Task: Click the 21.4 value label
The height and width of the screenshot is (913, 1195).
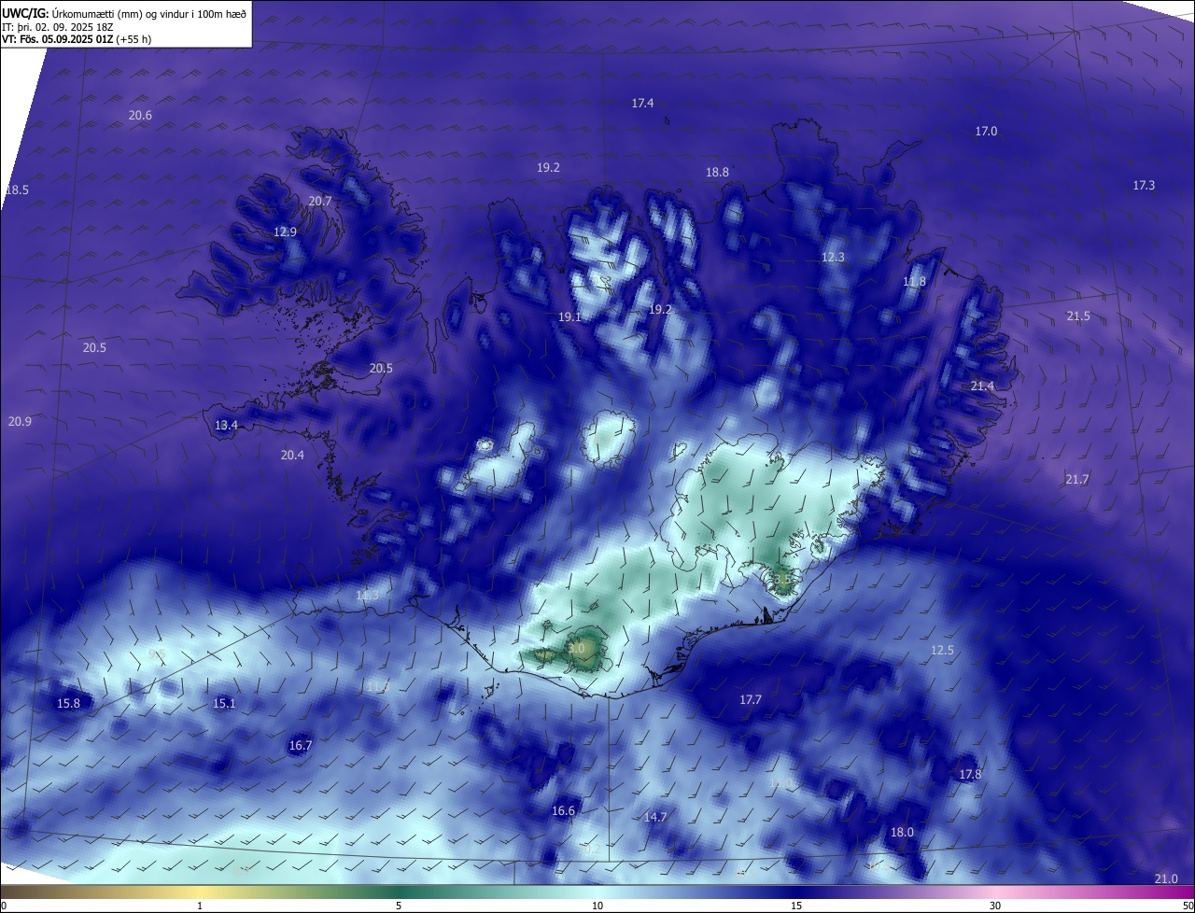Action: (x=982, y=386)
